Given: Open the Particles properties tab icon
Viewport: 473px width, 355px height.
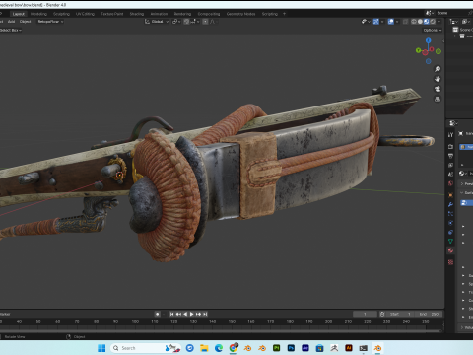Looking at the screenshot, I should pos(450,214).
